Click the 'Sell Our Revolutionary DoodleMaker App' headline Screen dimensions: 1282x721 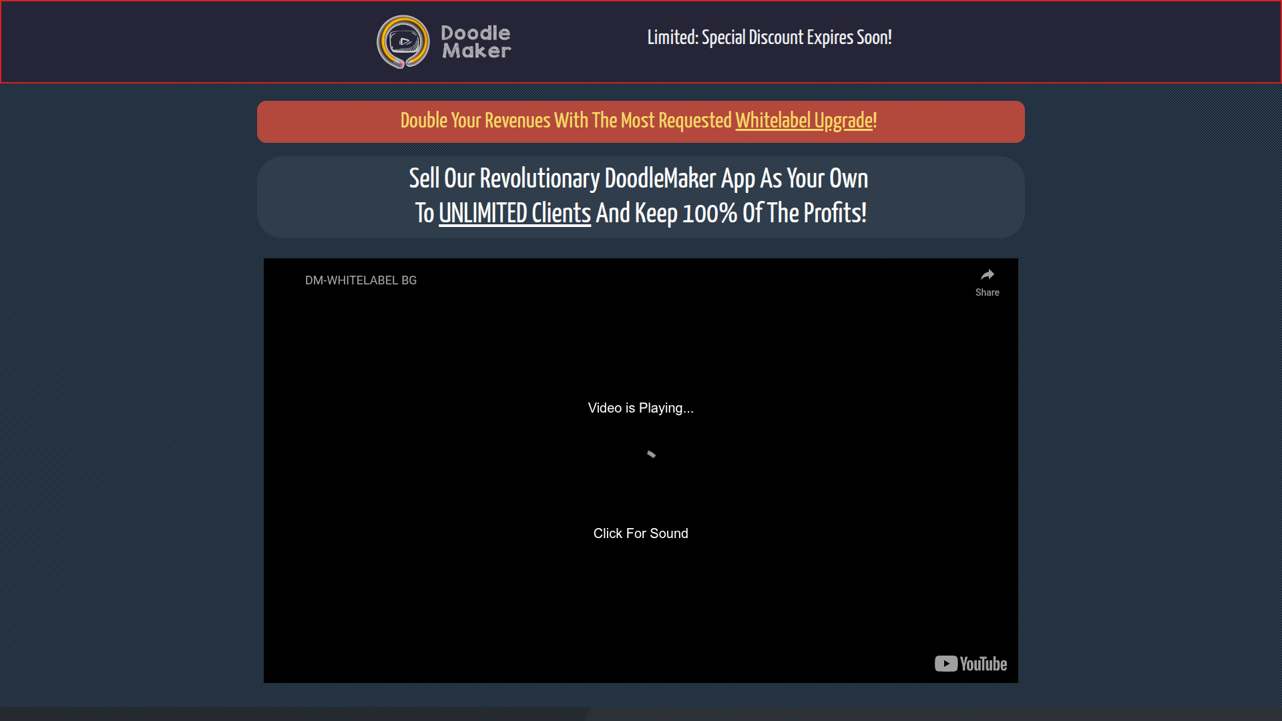click(638, 179)
